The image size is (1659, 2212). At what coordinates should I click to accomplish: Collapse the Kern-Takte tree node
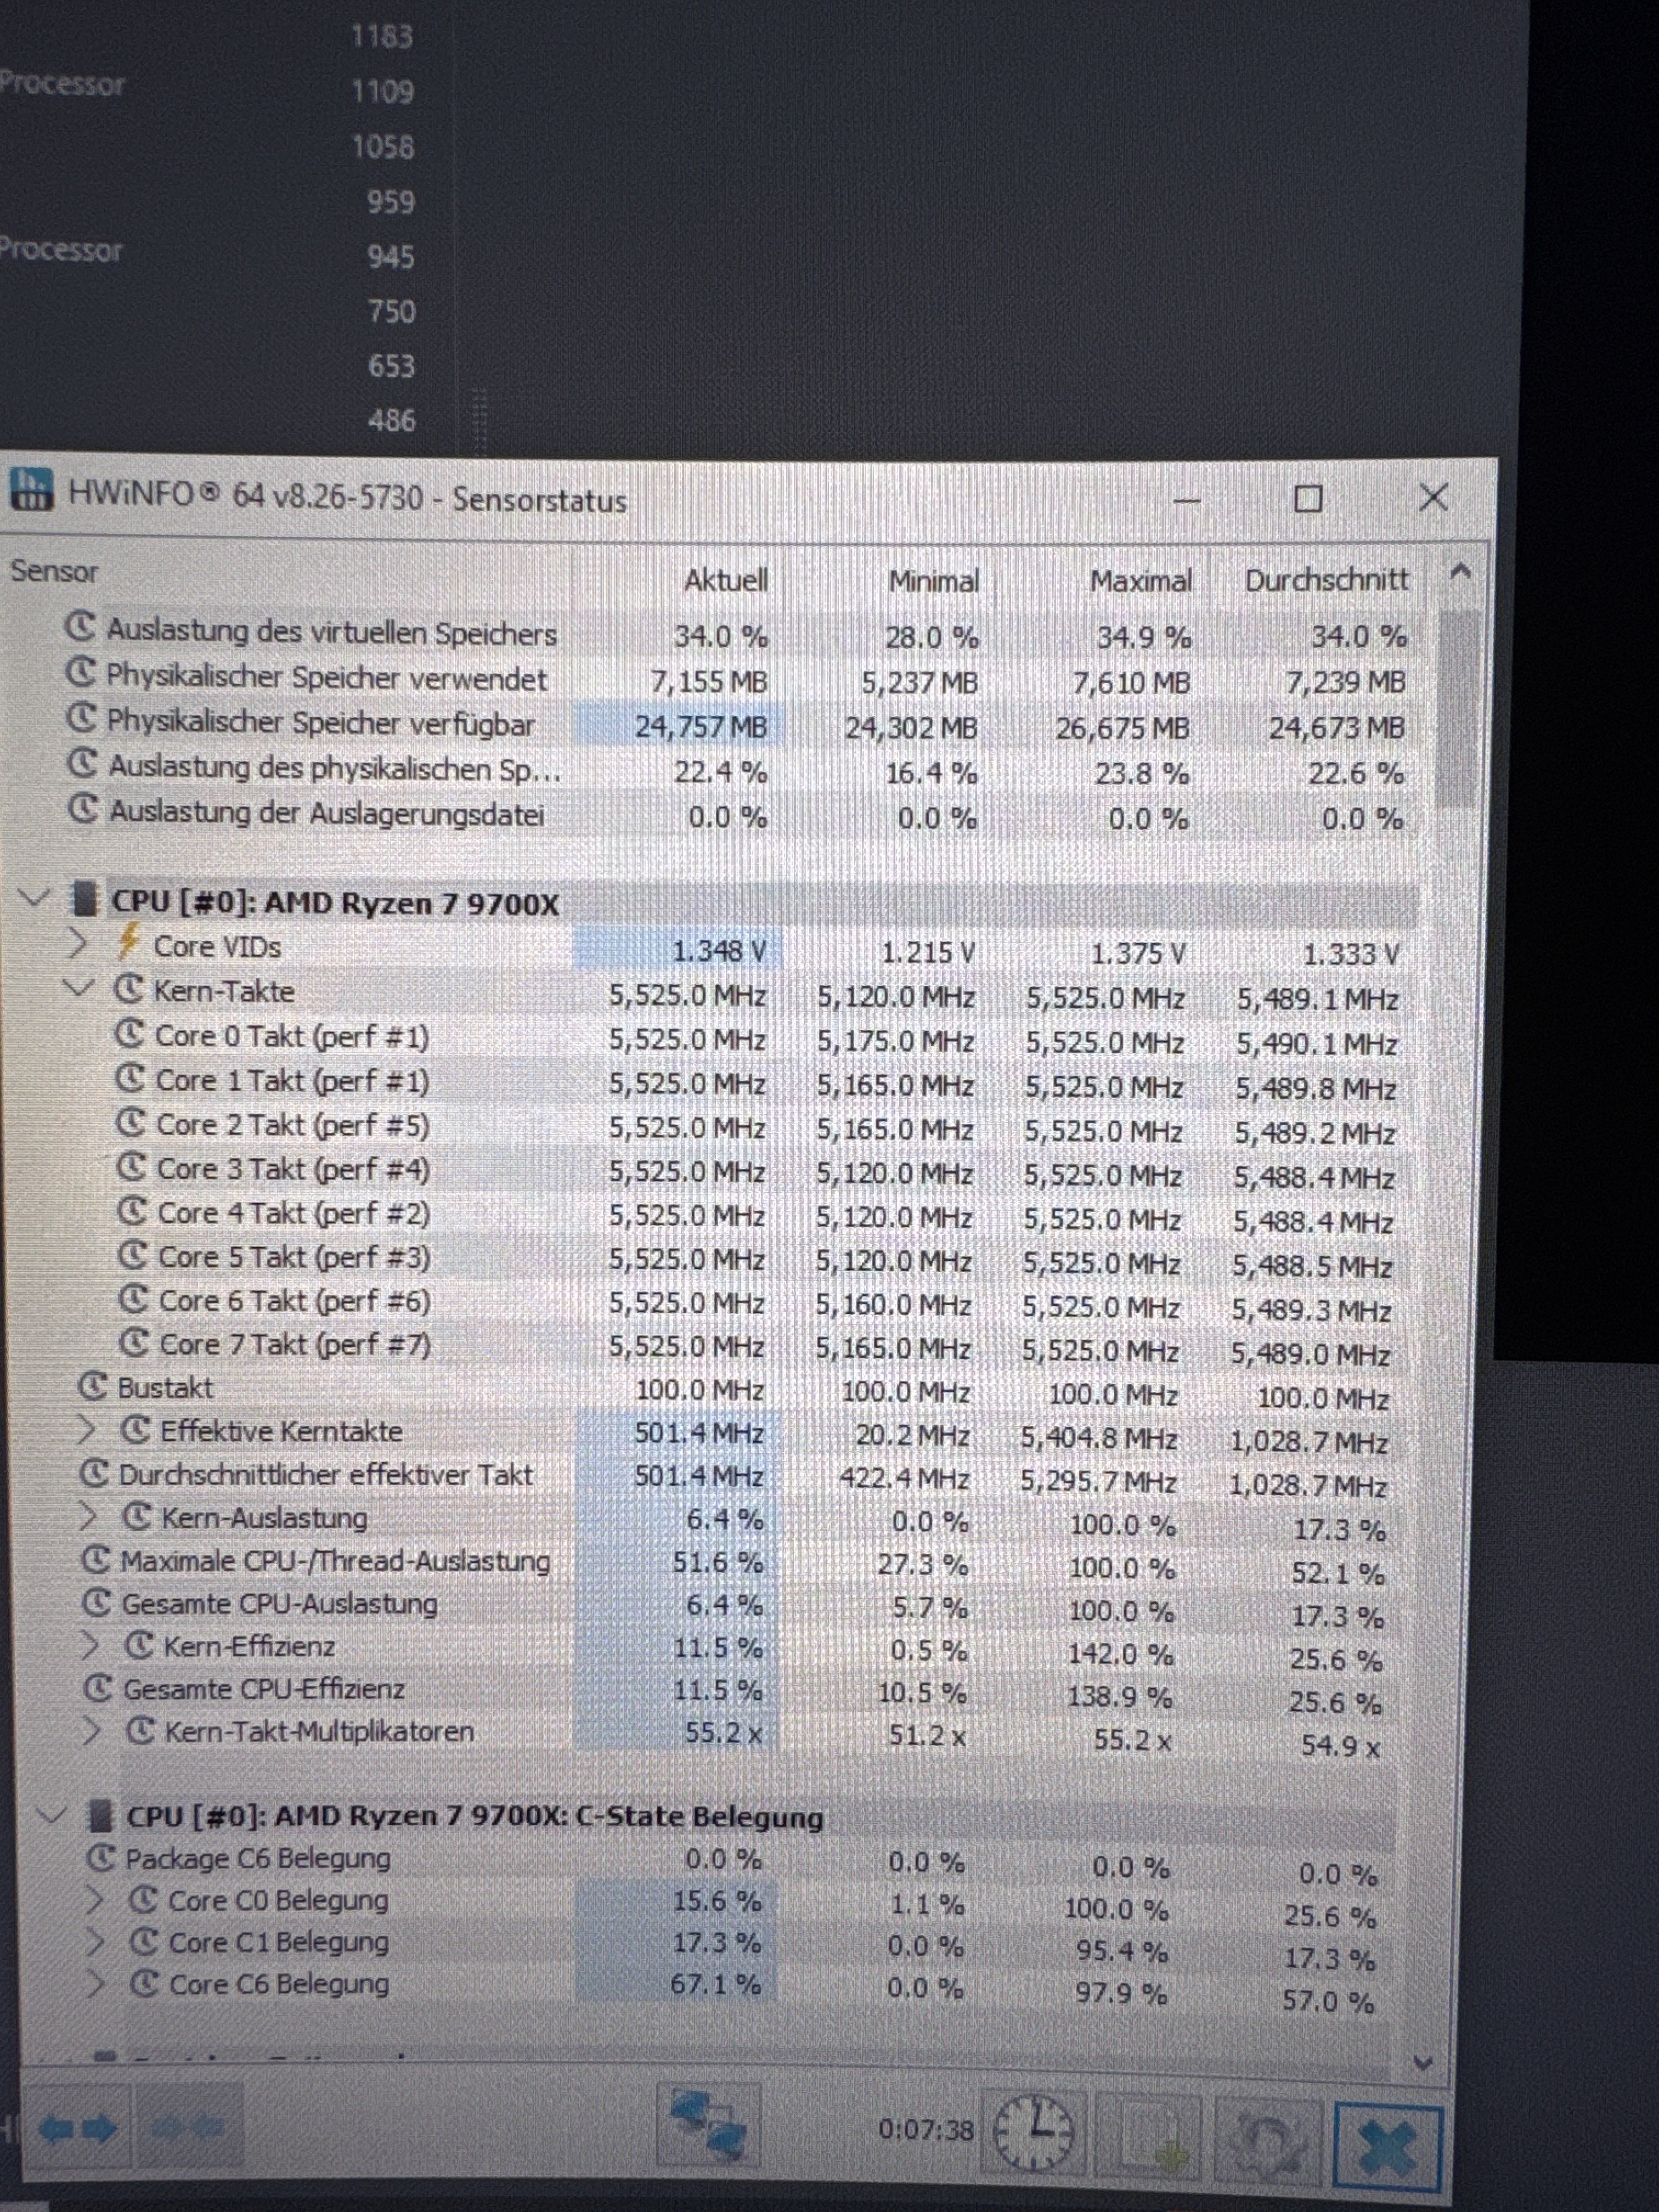[x=78, y=989]
